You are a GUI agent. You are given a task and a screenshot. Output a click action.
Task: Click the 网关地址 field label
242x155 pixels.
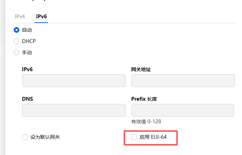pos(141,69)
